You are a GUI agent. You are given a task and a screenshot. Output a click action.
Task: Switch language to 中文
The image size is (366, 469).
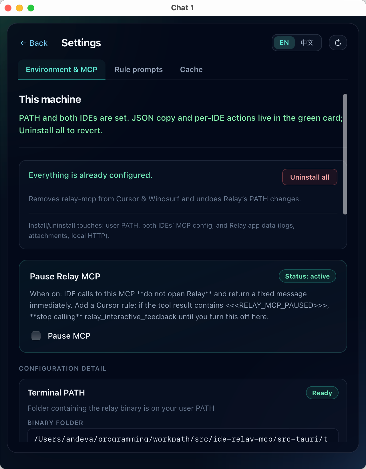pyautogui.click(x=307, y=42)
